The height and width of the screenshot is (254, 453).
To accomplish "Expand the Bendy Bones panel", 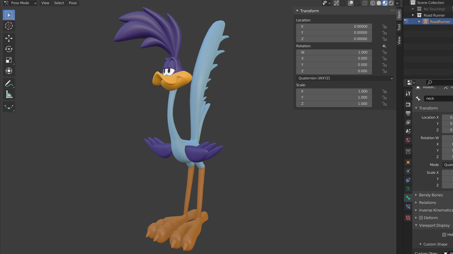I will 430,195.
